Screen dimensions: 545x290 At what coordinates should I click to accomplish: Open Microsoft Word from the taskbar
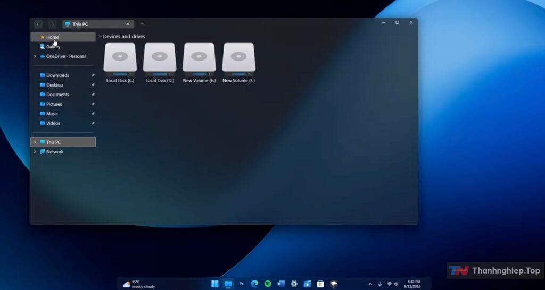(x=281, y=284)
